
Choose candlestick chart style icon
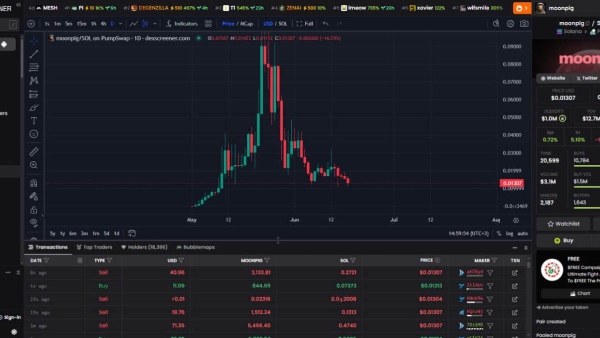(145, 24)
